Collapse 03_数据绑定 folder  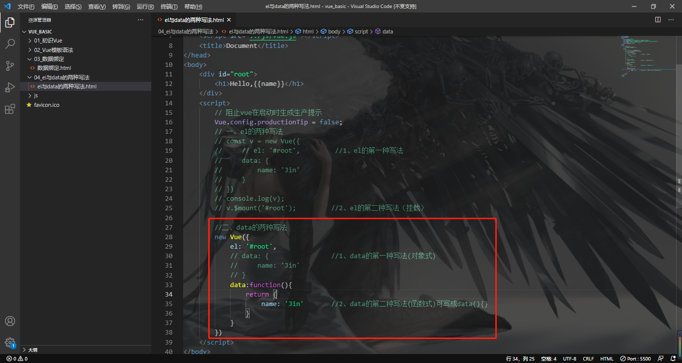click(x=85, y=59)
